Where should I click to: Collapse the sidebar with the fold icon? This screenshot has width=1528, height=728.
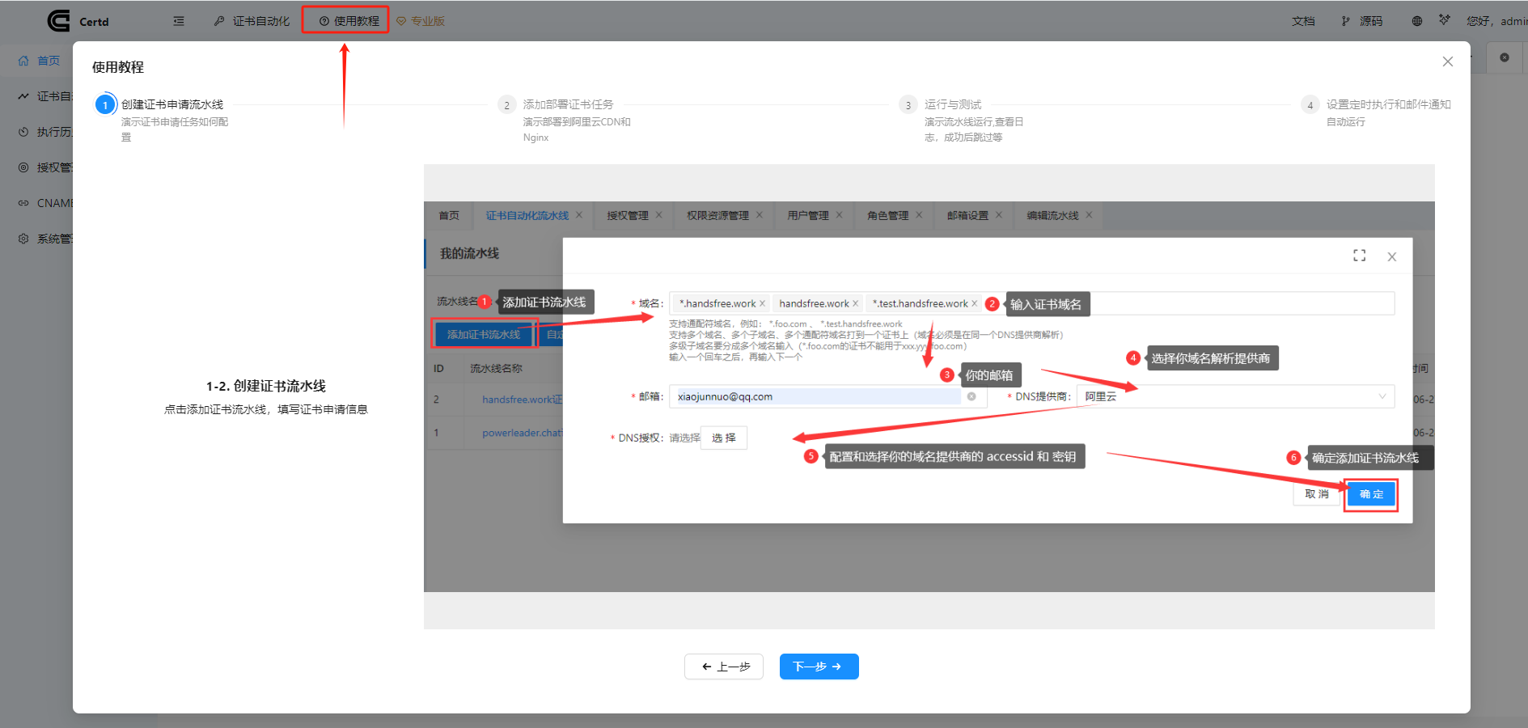[x=179, y=21]
